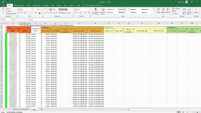Open the Find & Select menu
This screenshot has width=201, height=113.
tap(189, 11)
